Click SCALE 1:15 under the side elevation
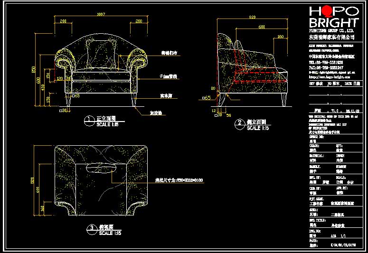Screen dimensions: 368x253 click(258, 128)
